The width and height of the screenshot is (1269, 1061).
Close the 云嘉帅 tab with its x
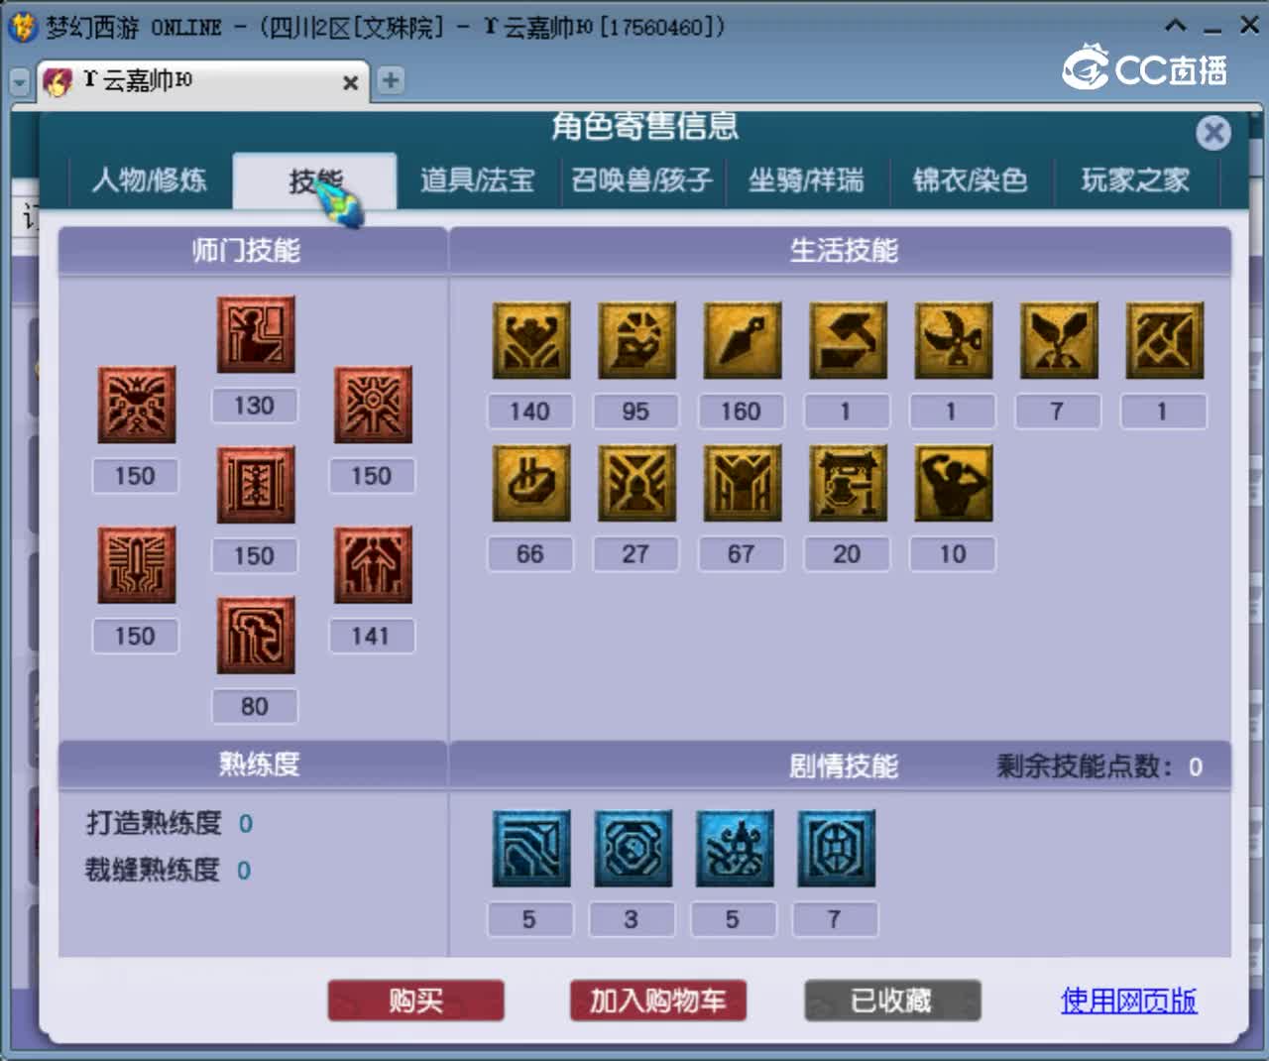[350, 83]
